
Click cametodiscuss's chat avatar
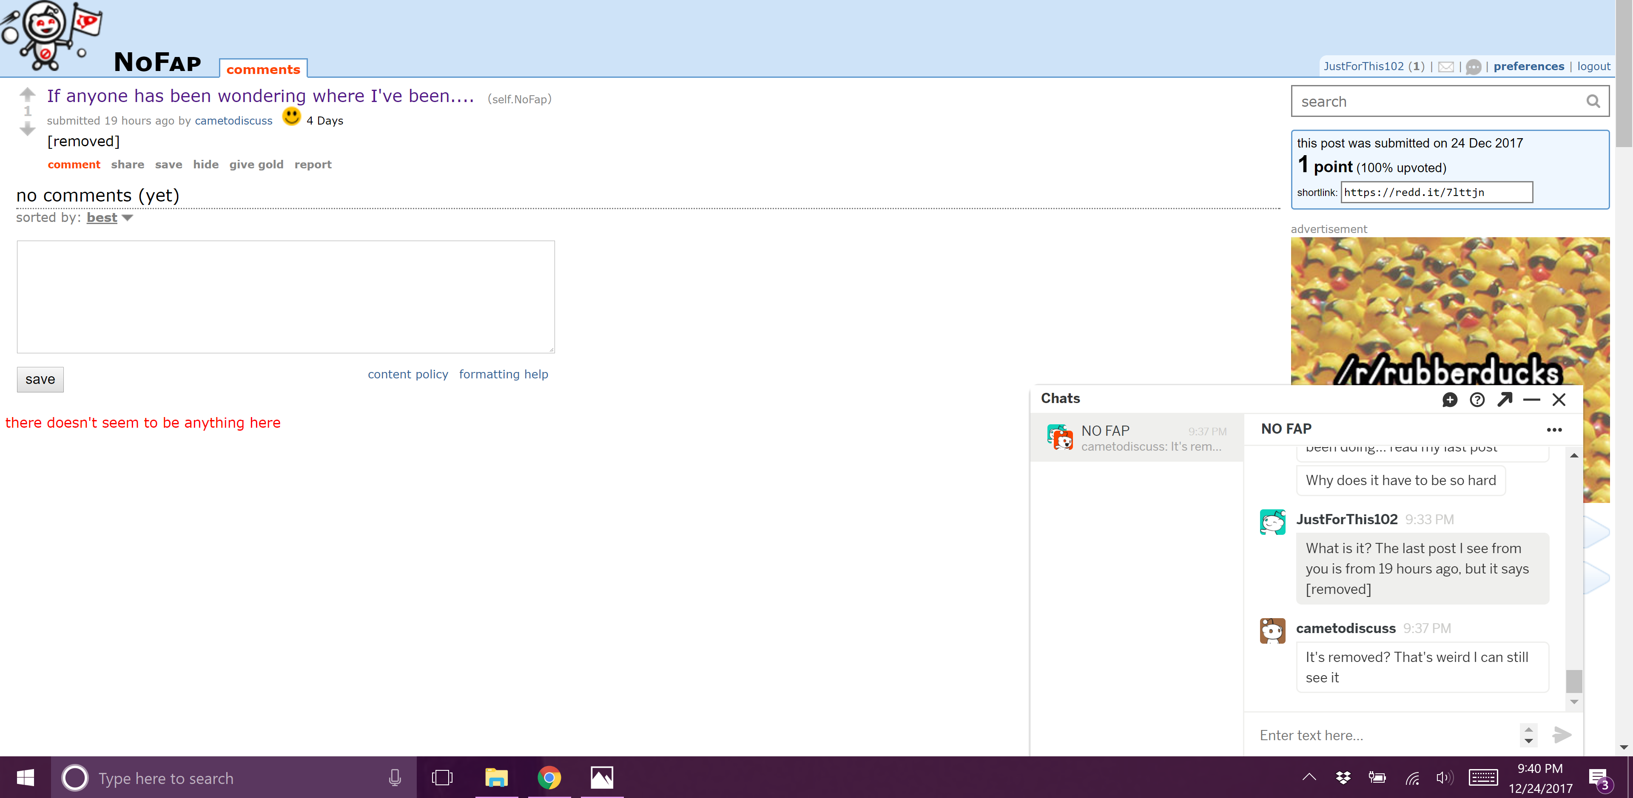coord(1272,630)
